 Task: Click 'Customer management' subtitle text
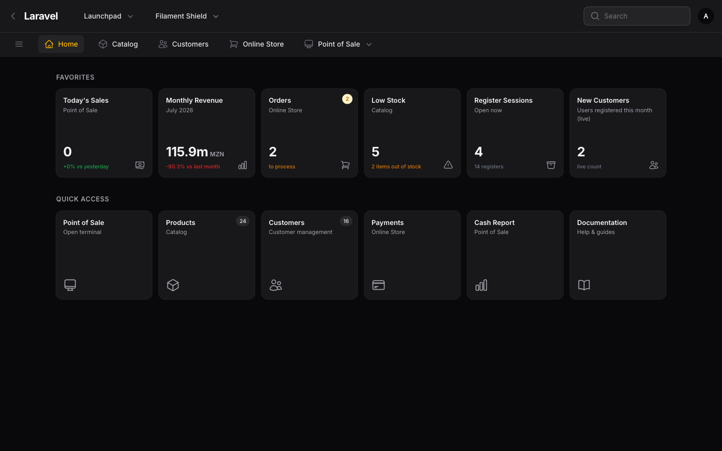[x=300, y=232]
